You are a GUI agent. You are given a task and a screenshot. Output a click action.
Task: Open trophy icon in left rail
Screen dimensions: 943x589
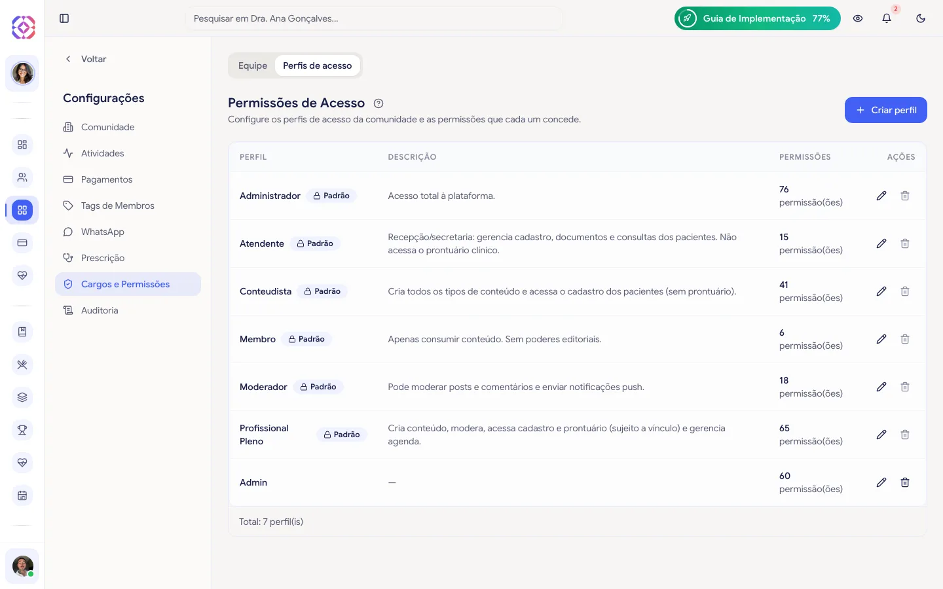tap(22, 430)
